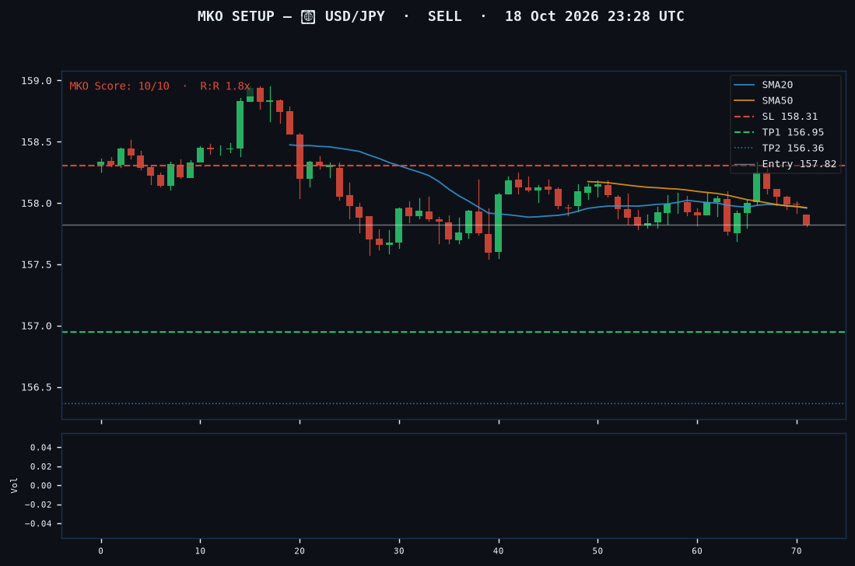This screenshot has width=855, height=566.
Task: Click the x-axis tick label 30
Action: point(399,551)
